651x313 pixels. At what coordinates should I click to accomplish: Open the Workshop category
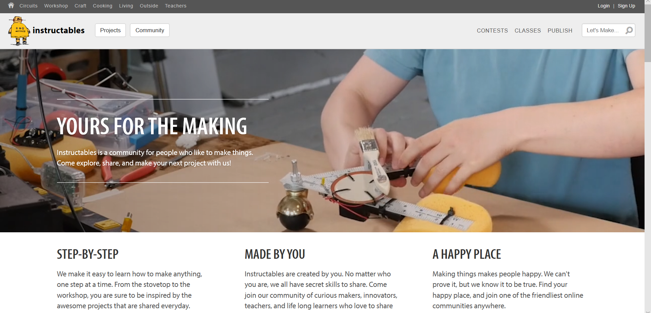pos(56,6)
